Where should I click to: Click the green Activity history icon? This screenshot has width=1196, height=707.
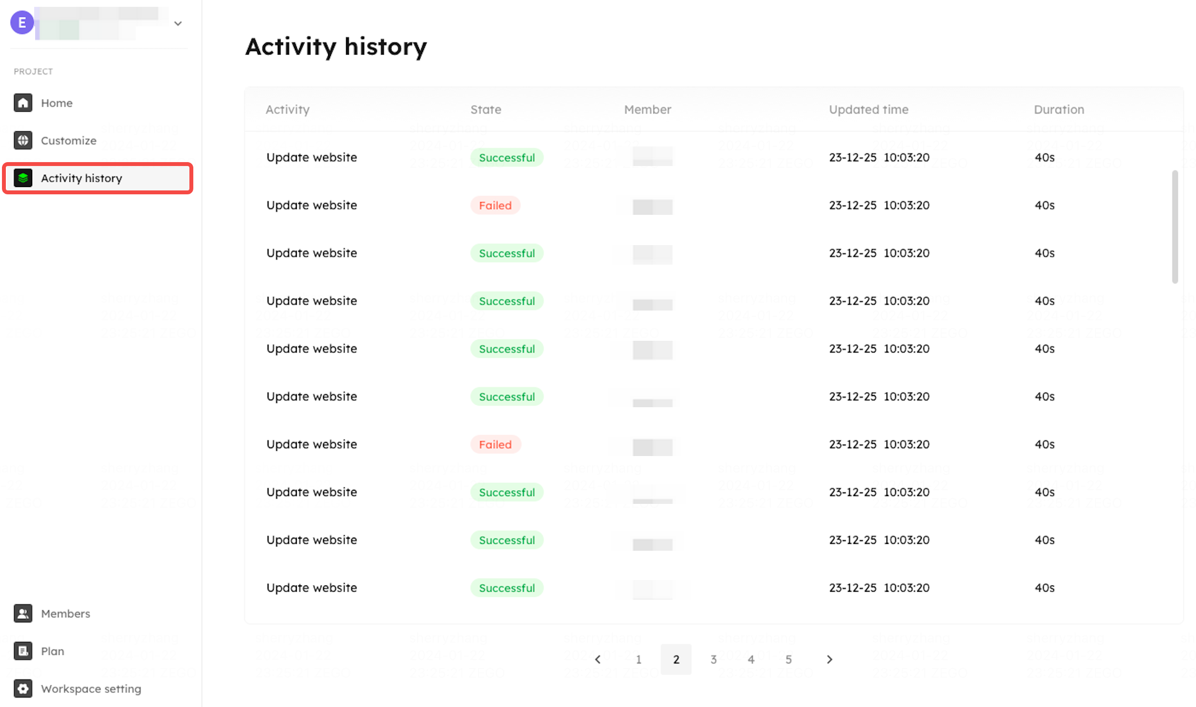point(23,178)
